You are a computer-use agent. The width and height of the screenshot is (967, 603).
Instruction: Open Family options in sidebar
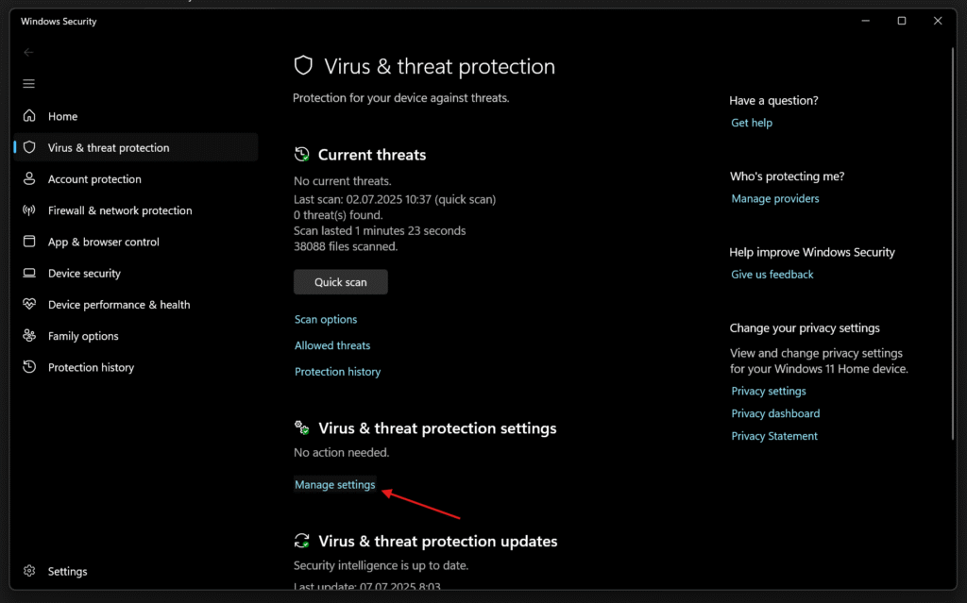click(83, 336)
